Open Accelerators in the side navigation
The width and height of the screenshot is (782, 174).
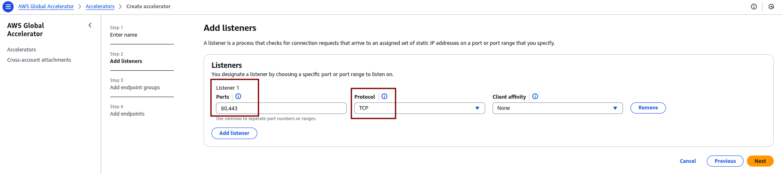pyautogui.click(x=21, y=50)
